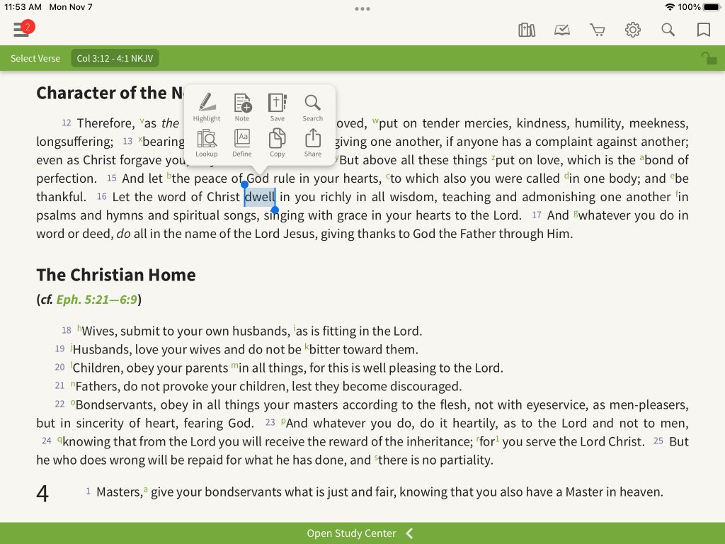Image resolution: width=725 pixels, height=544 pixels.
Task: Tap footnote letter k before "bitter"
Action: point(307,346)
